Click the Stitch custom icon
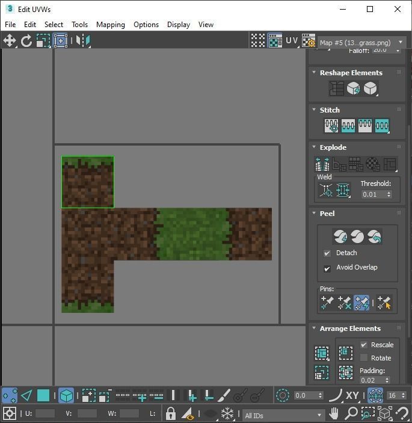 tap(382, 126)
